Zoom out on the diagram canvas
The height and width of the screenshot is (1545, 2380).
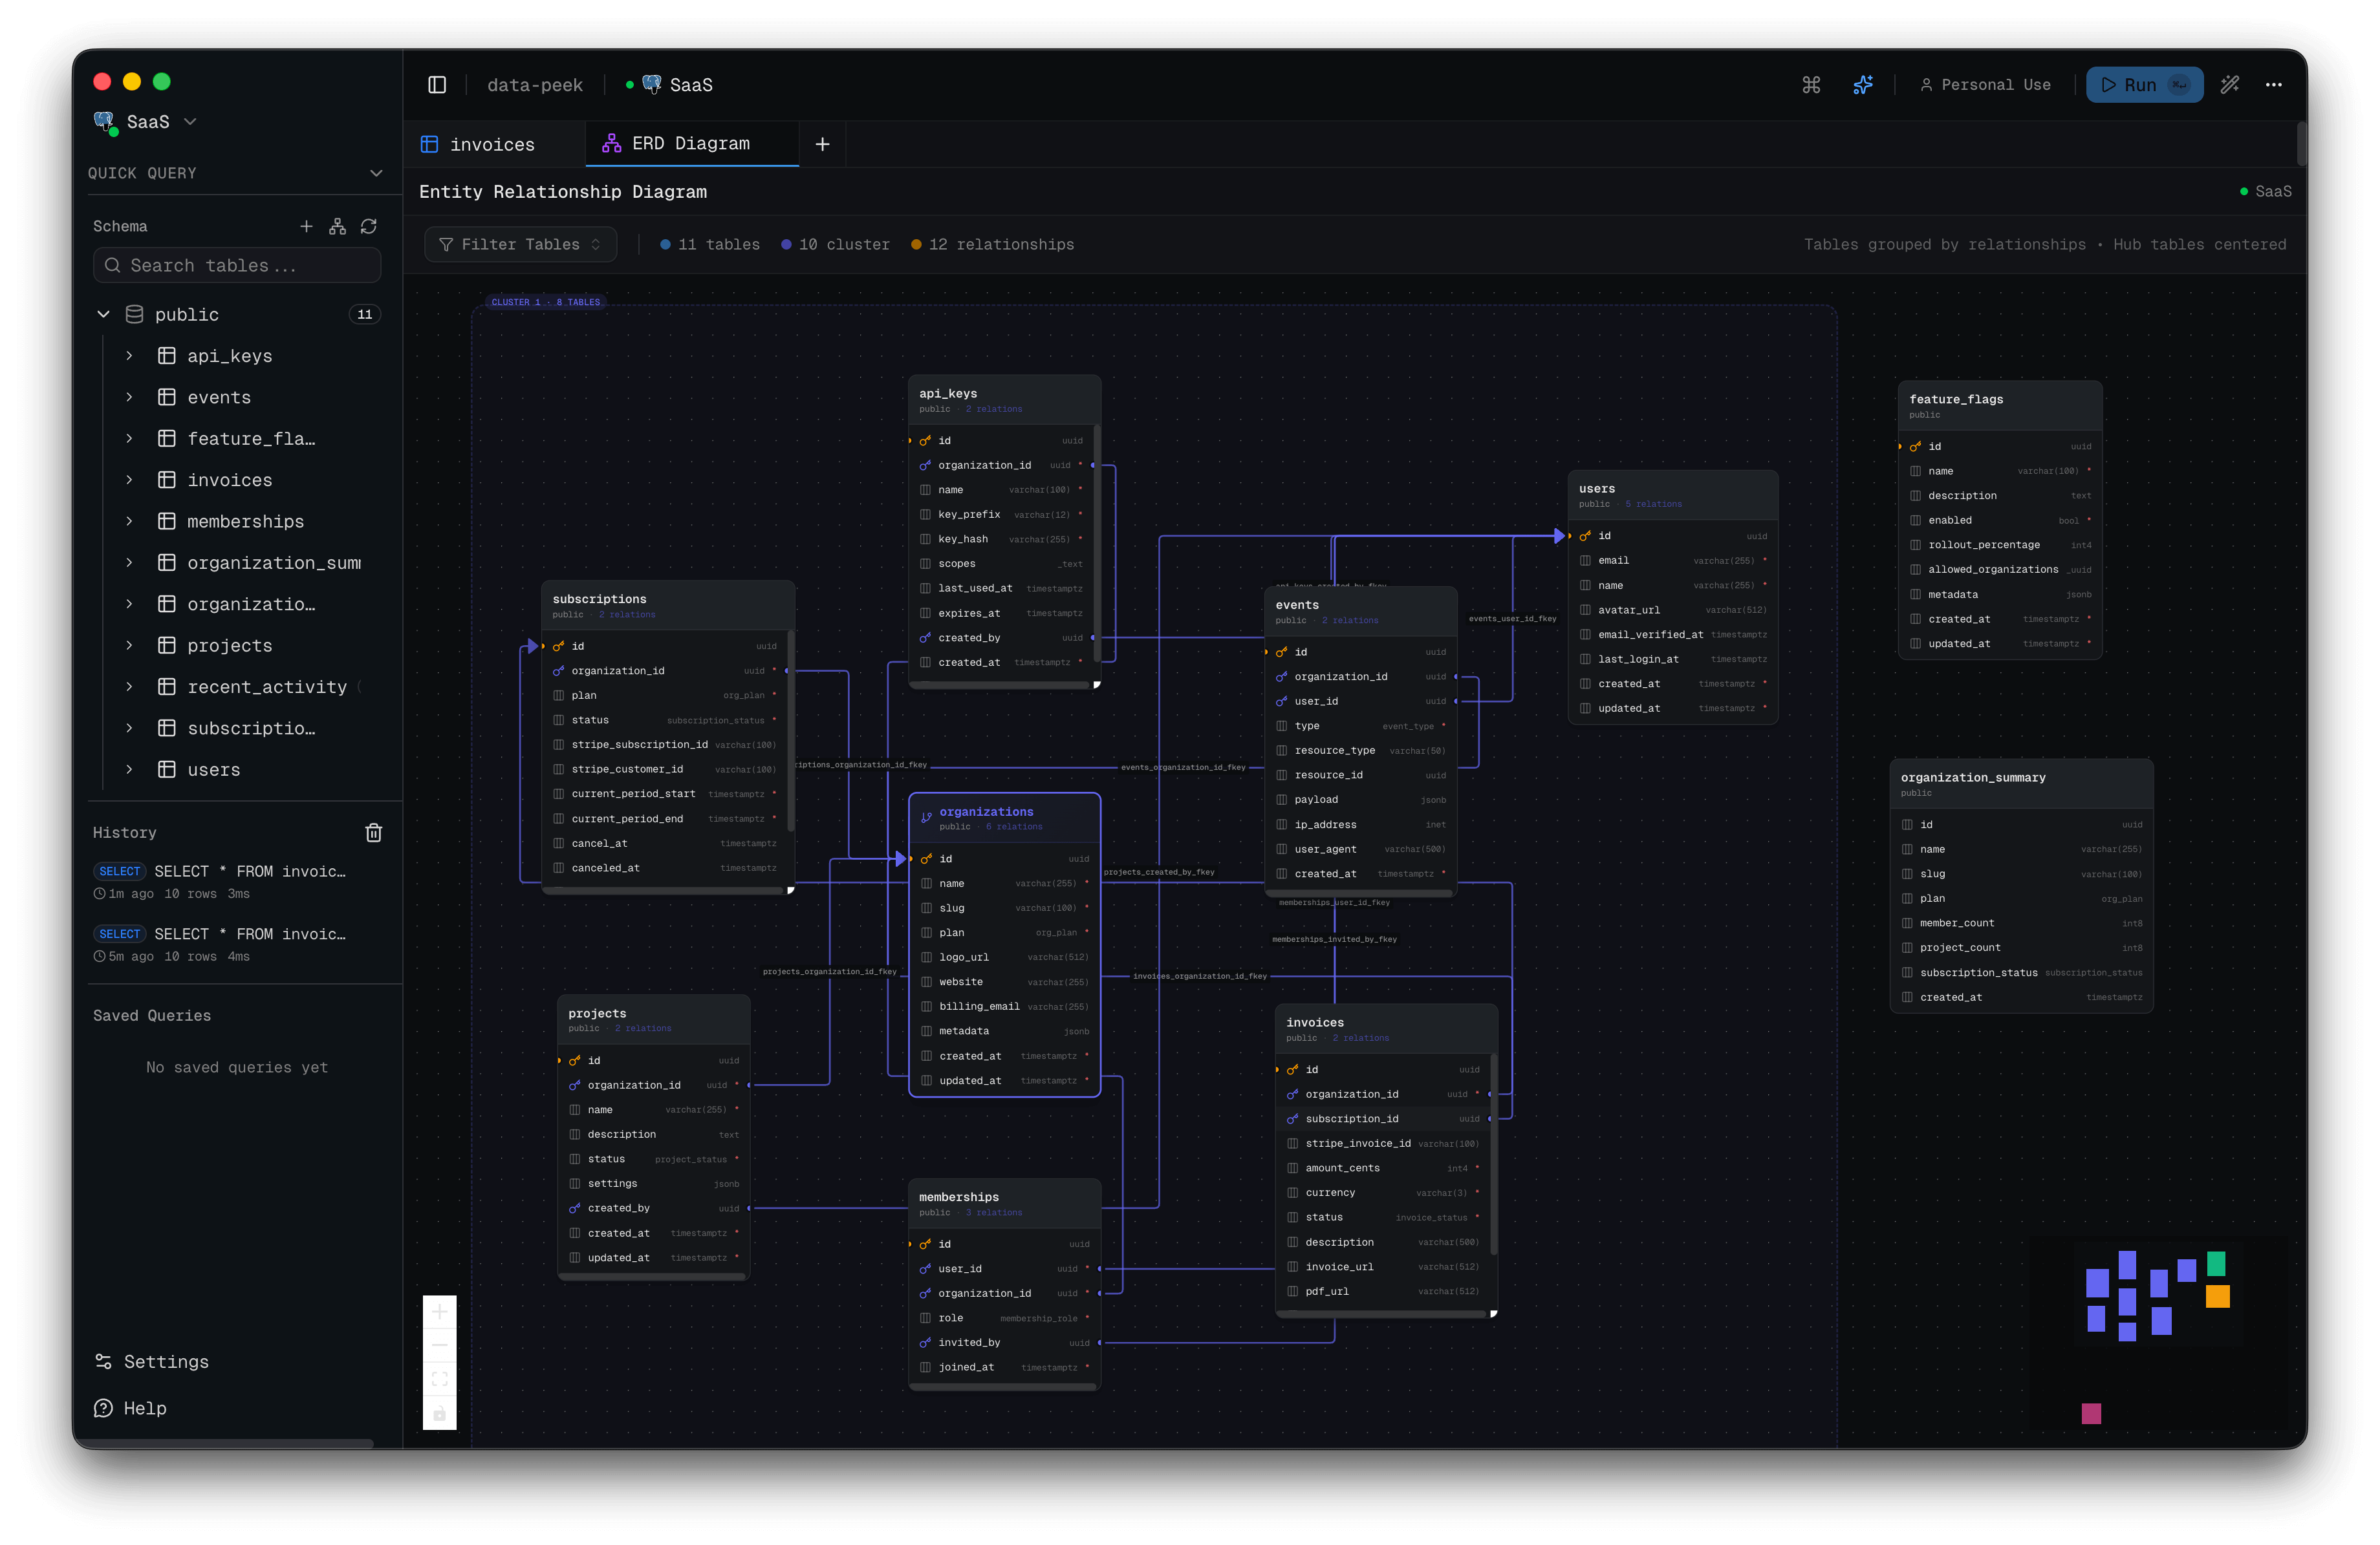click(440, 1345)
